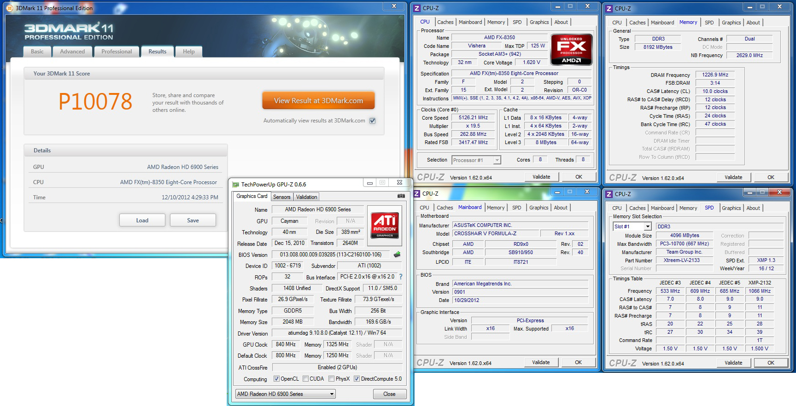Click the chip icon beside BIOS Version

(x=397, y=254)
